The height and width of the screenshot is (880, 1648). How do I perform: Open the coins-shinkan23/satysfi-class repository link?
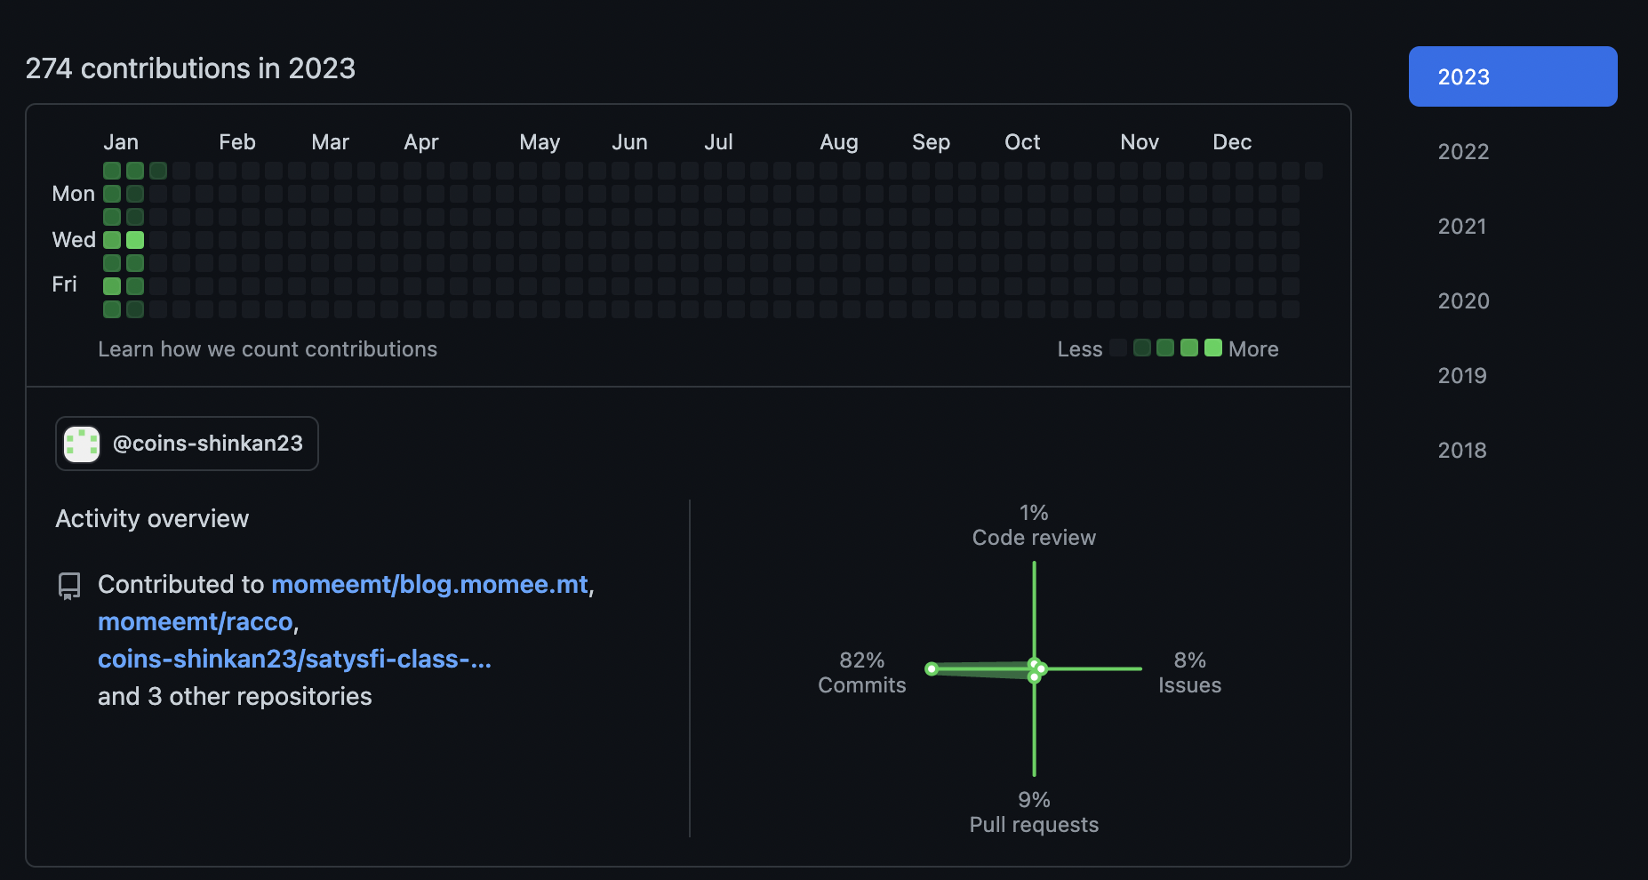[294, 659]
